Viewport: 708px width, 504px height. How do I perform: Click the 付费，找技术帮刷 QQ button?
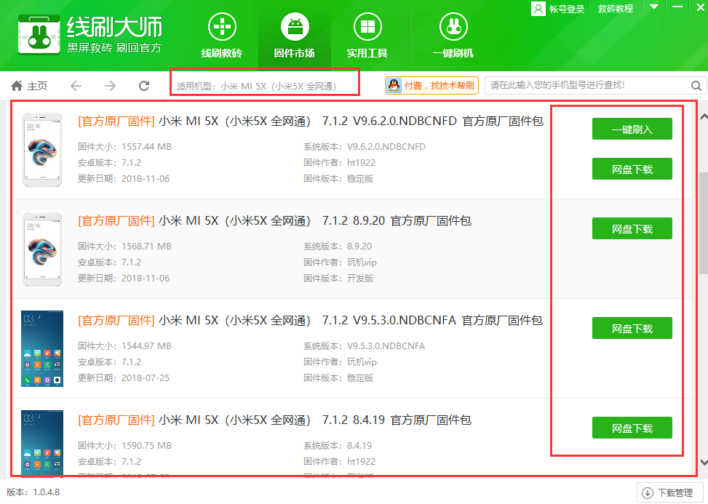431,86
